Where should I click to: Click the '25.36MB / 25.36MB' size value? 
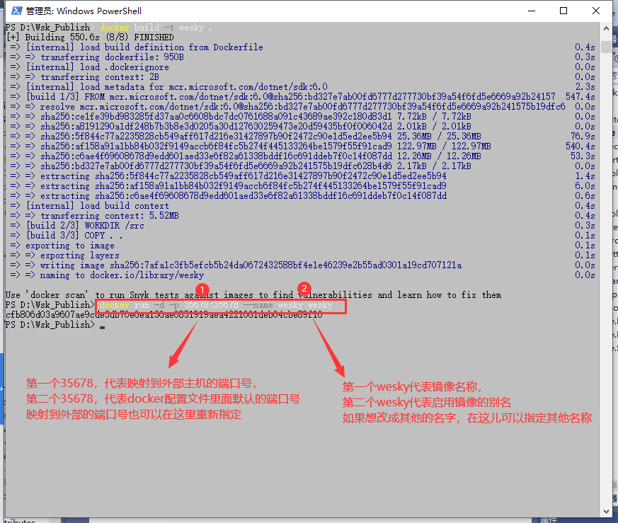[439, 137]
